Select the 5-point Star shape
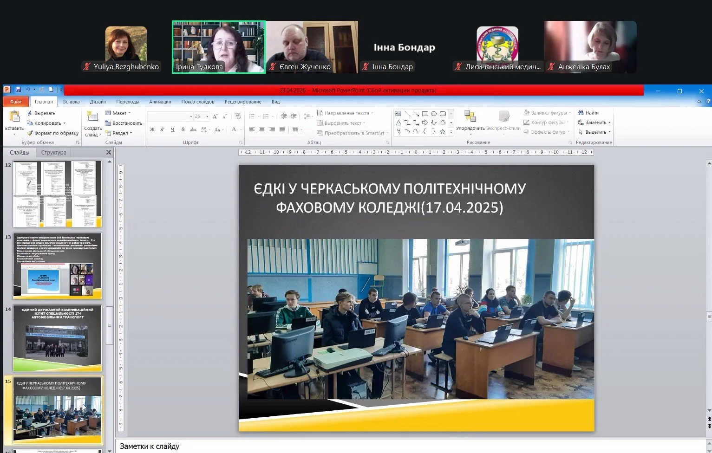 click(x=443, y=131)
